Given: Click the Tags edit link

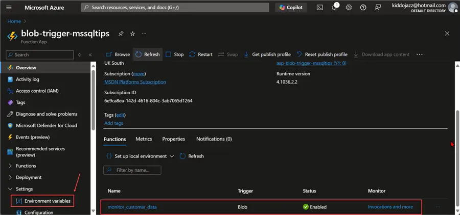Looking at the screenshot, I should click(x=121, y=115).
